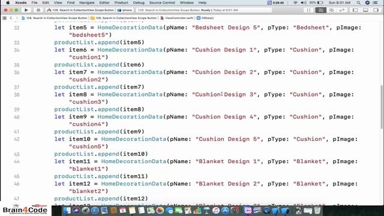Screen dimensions: 384x216
Task: Switch to the Version editor
Action: (x=342, y=10)
